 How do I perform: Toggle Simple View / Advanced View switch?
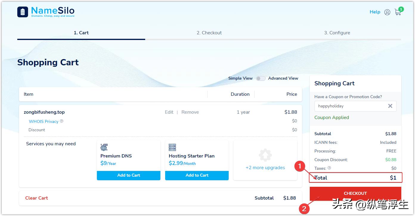click(x=261, y=78)
